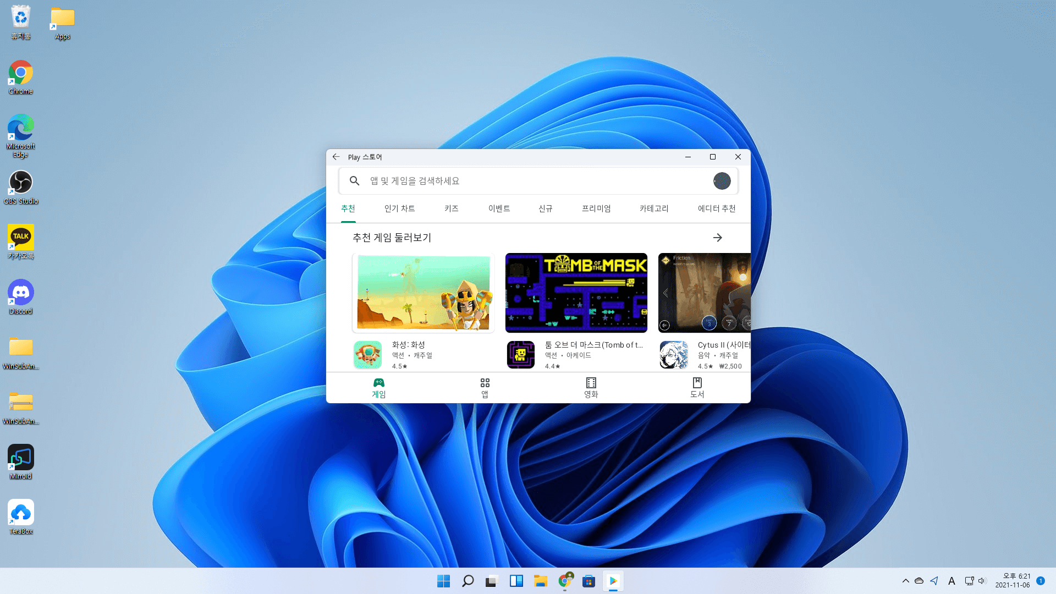The height and width of the screenshot is (594, 1056).
Task: Open taskbar search icon
Action: point(468,581)
